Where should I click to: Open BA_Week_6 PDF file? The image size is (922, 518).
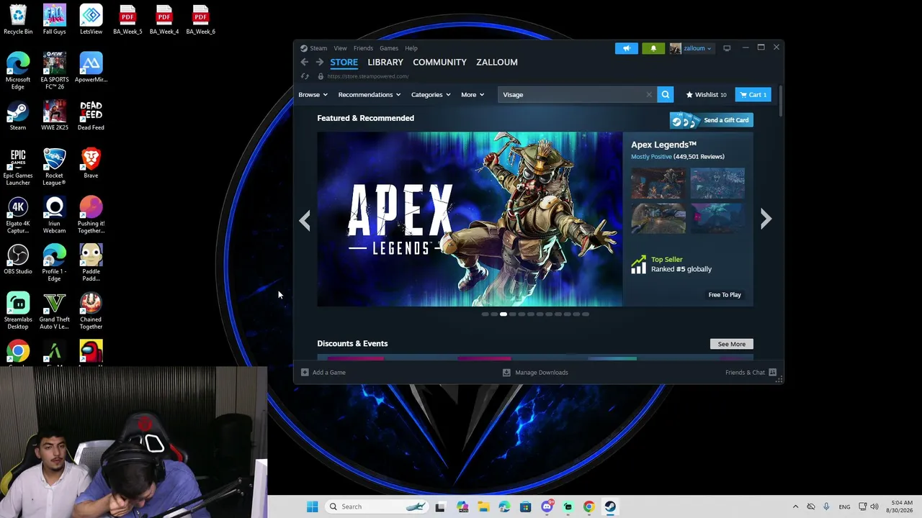(200, 19)
